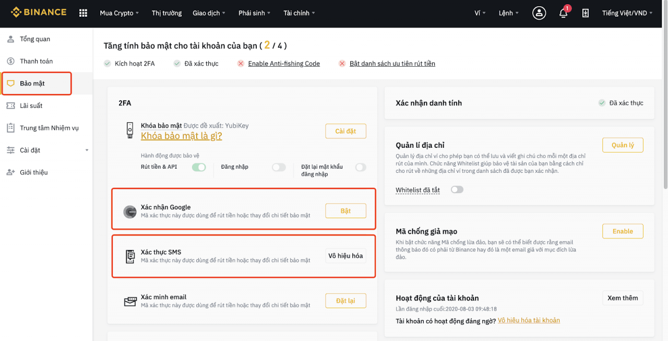Open the Tiếng Việt/VND language dropdown
The width and height of the screenshot is (668, 341).
pos(624,13)
